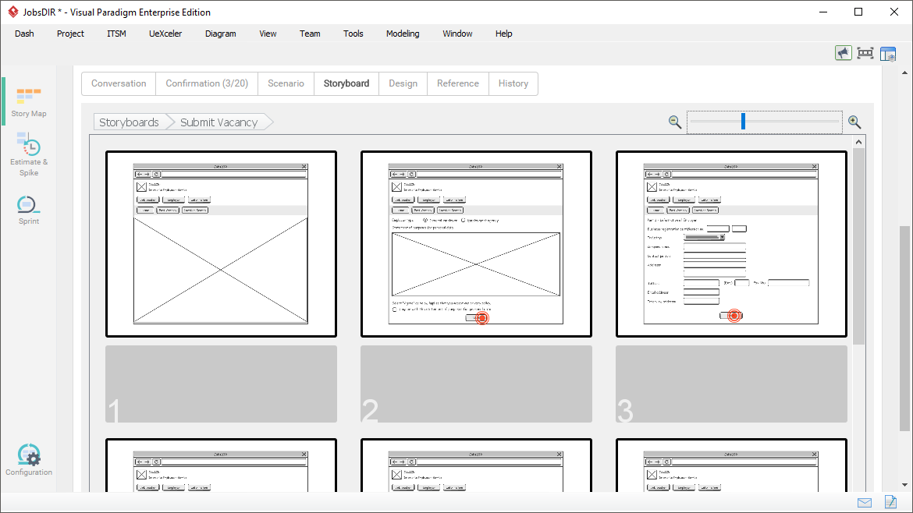Image resolution: width=913 pixels, height=513 pixels.
Task: Go to the Sprint sidebar icon
Action: pos(28,205)
